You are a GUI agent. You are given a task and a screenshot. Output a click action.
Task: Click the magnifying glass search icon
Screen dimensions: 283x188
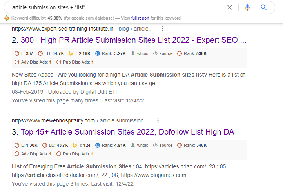[x=263, y=7]
